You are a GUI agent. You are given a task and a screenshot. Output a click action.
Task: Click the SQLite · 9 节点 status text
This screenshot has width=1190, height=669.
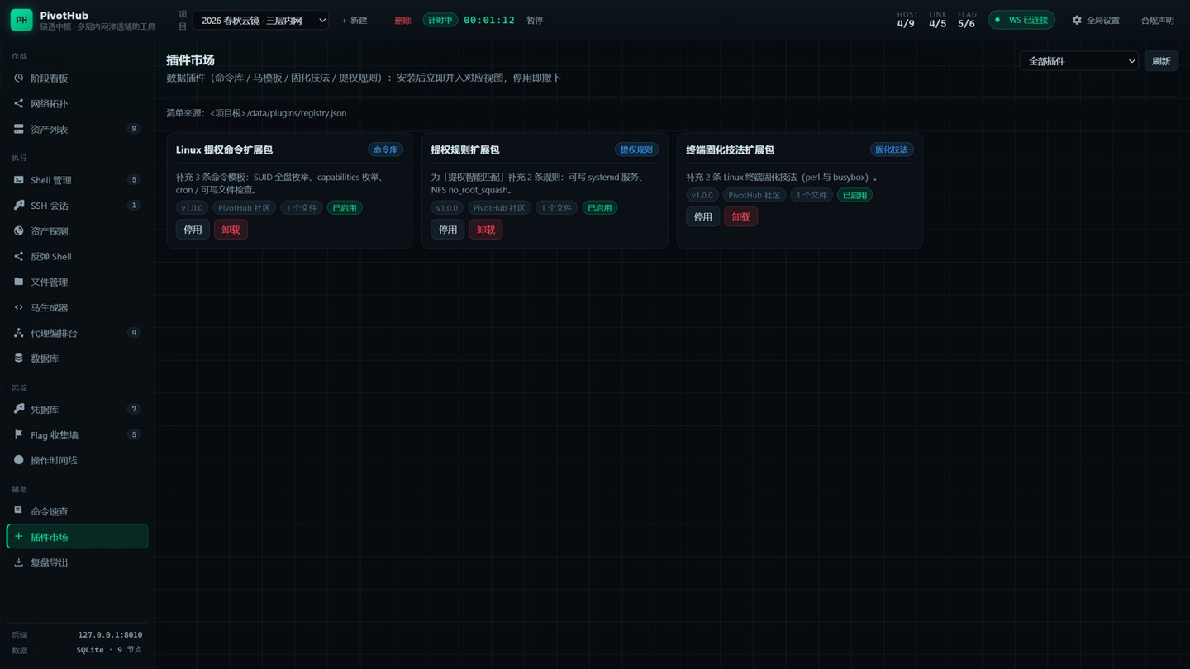(109, 650)
